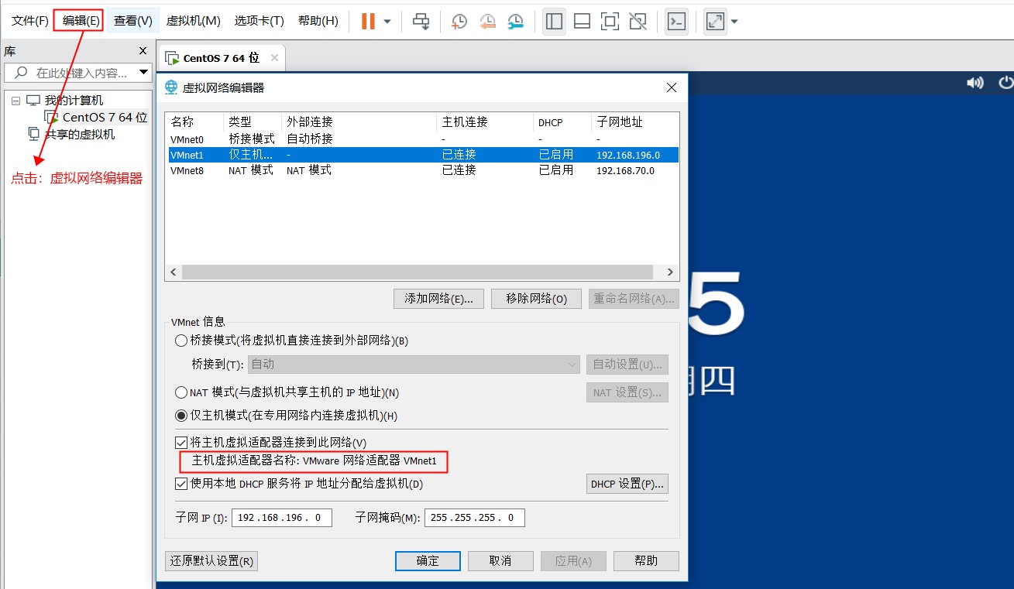
Task: Open DHCP 设置(P)... button
Action: coord(627,484)
